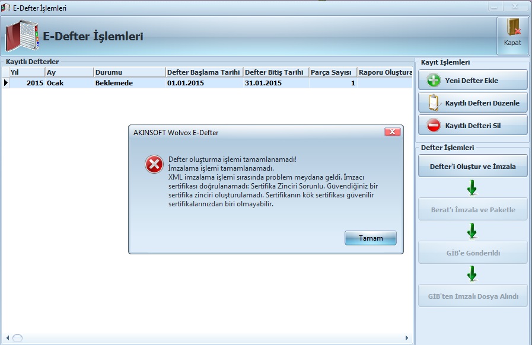
Task: Click the E-Defter book logo in header
Action: 22,36
